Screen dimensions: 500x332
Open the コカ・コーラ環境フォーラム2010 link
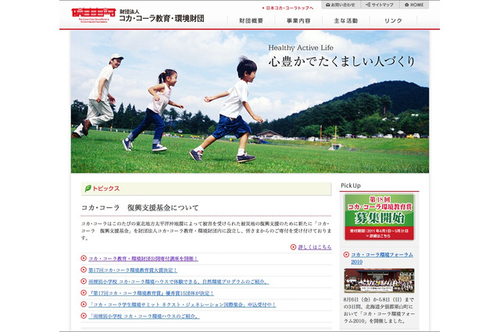(x=382, y=258)
